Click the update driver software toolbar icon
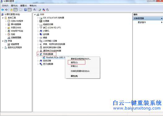163x116 pixels. click(x=40, y=10)
